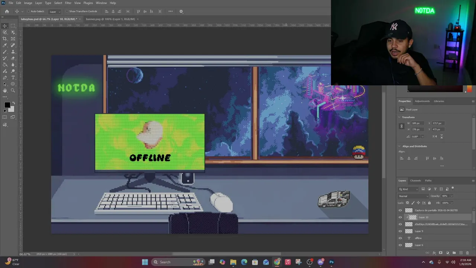Hide Layer 9 visibility eye
Screen dimensions: 476x268
click(x=401, y=231)
